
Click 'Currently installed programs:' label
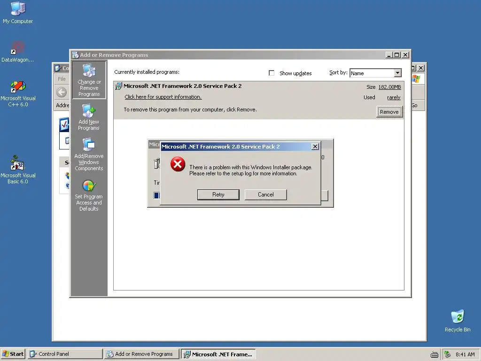point(147,72)
